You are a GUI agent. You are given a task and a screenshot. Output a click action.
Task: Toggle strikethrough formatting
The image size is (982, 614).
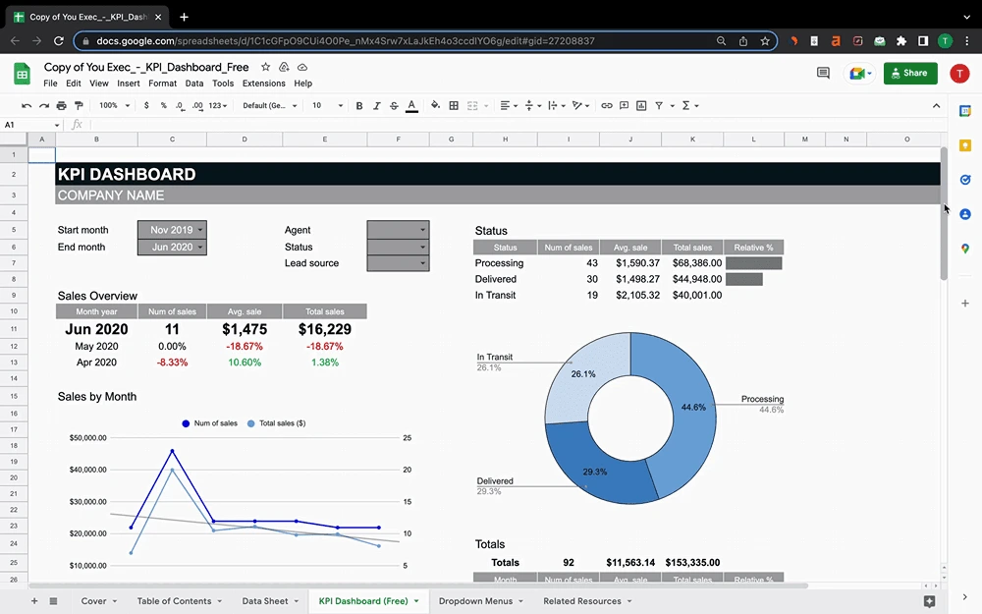(394, 105)
